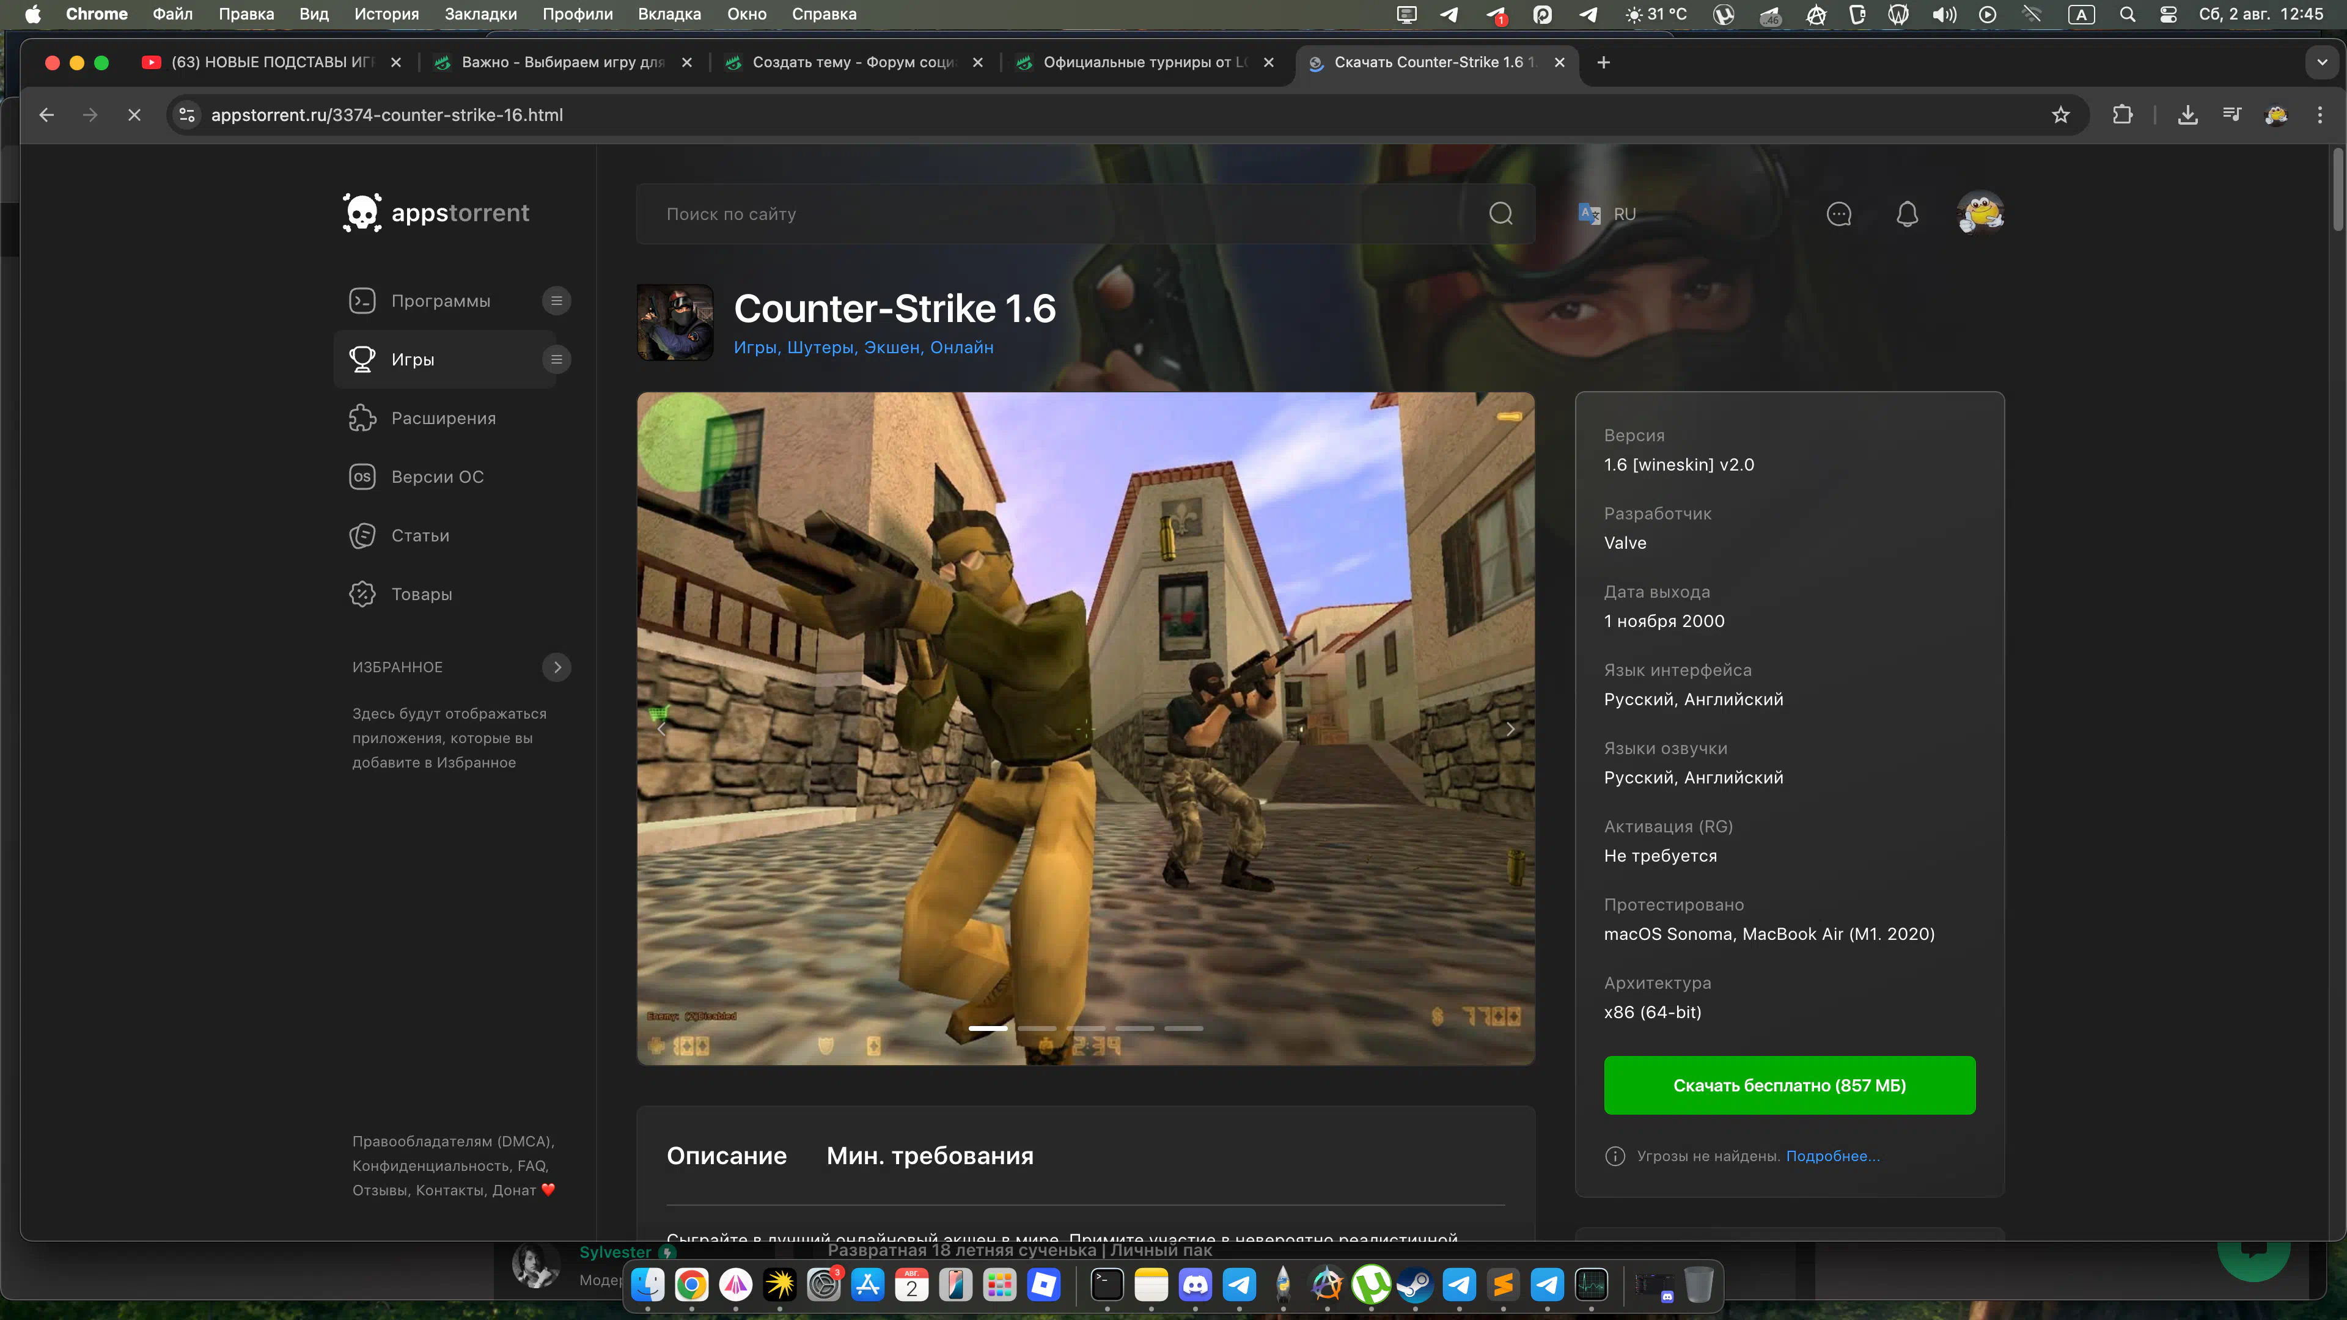Open the Закладки menu

[480, 13]
